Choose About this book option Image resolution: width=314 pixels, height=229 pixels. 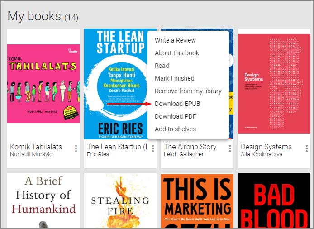coord(177,53)
